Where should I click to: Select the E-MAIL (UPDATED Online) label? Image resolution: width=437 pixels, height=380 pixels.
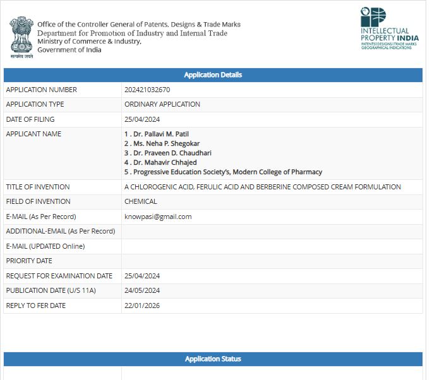click(45, 246)
